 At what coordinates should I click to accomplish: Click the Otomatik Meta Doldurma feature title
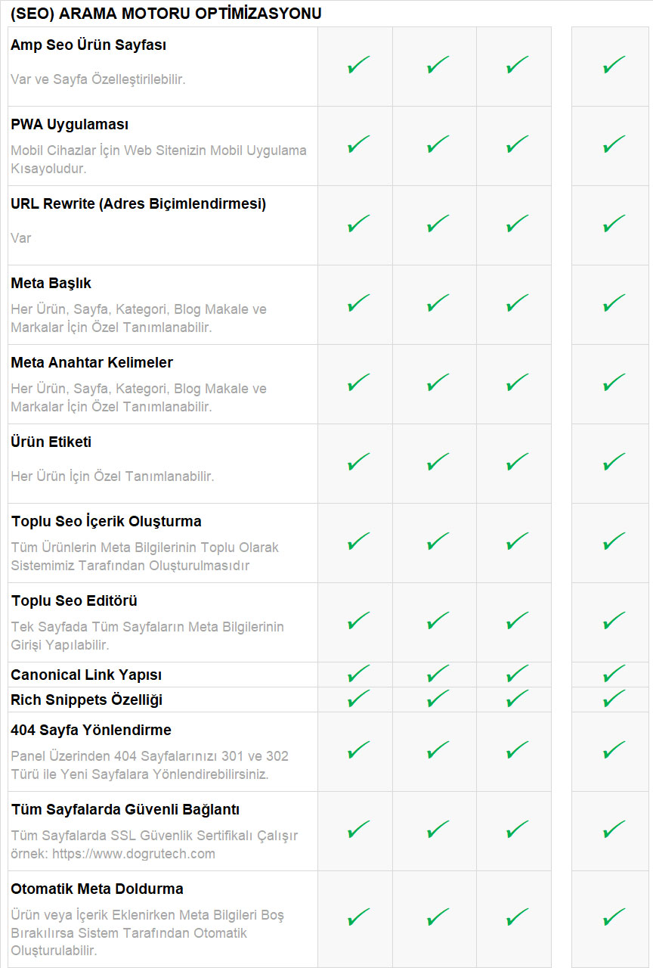(97, 889)
